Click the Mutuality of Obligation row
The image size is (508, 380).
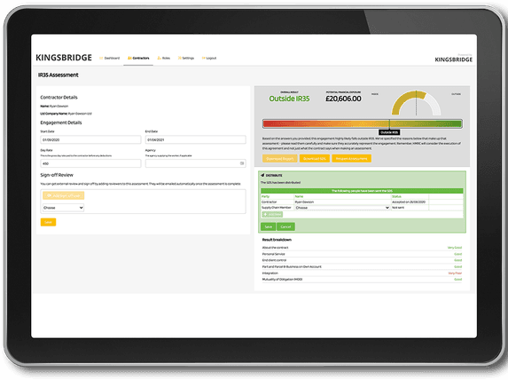pyautogui.click(x=362, y=280)
